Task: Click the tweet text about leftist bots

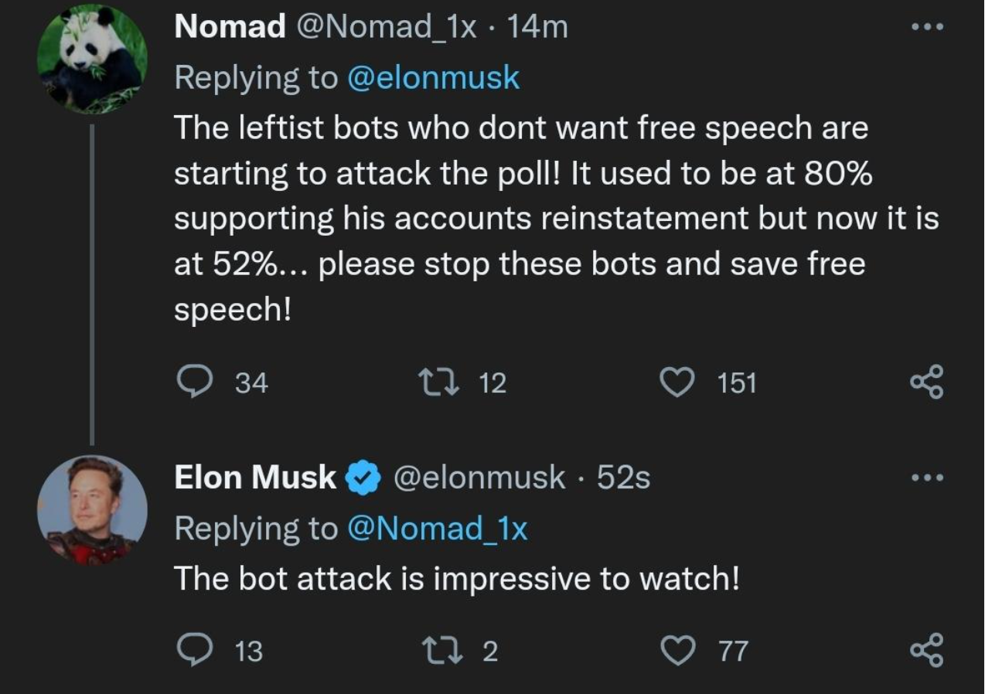Action: tap(556, 219)
